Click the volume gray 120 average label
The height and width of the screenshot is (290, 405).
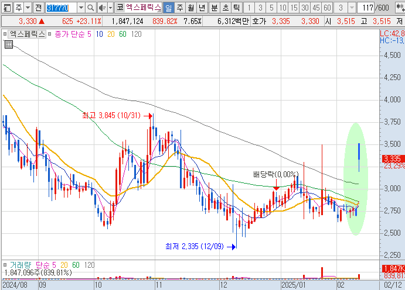tap(89, 265)
